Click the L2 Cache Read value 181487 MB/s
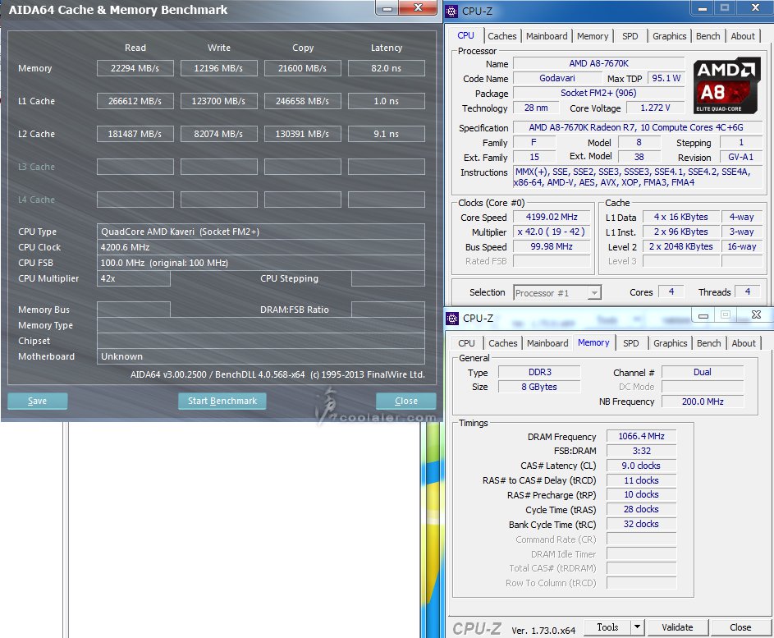The width and height of the screenshot is (774, 638). tap(135, 134)
